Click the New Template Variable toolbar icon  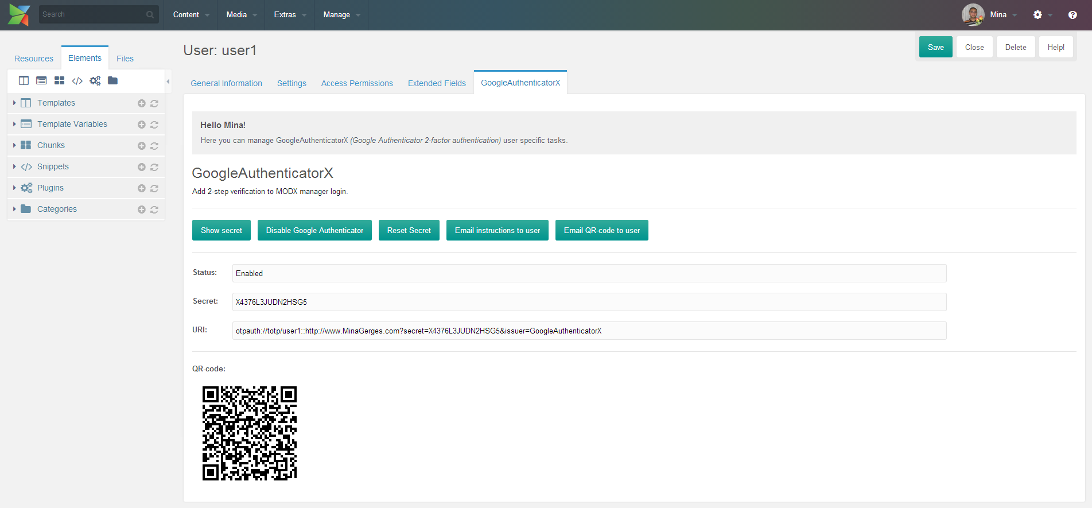(41, 80)
